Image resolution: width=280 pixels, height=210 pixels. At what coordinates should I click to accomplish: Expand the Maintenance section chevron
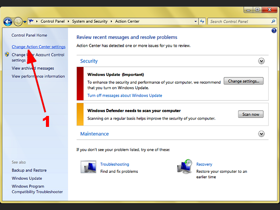(x=261, y=134)
